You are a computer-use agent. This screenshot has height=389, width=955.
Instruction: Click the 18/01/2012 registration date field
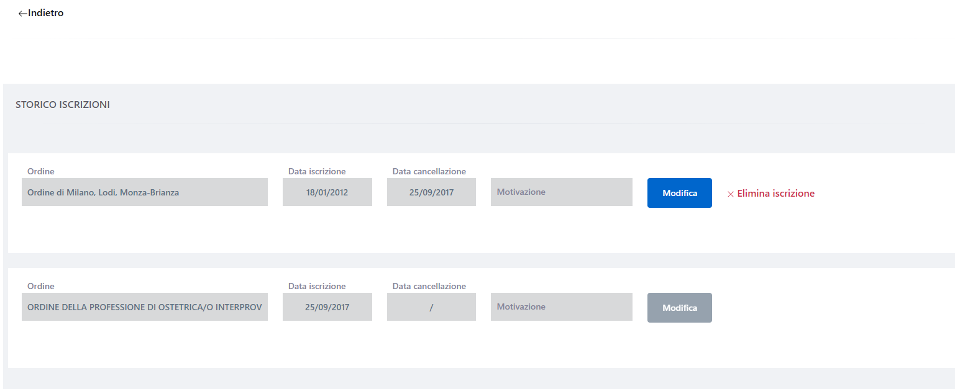(x=327, y=192)
